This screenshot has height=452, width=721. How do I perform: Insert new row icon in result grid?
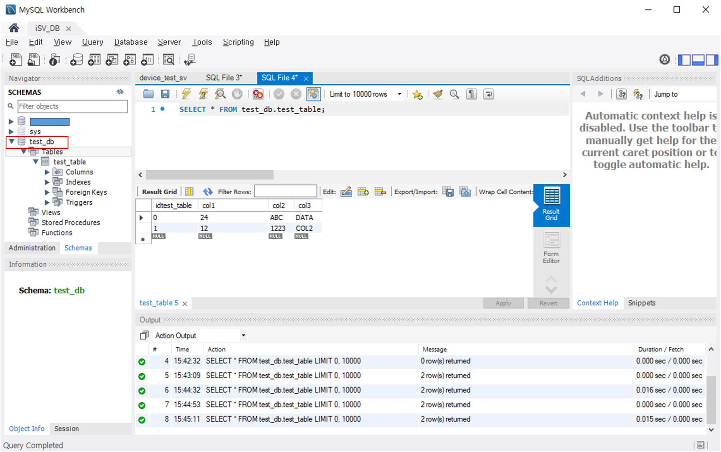coord(363,192)
